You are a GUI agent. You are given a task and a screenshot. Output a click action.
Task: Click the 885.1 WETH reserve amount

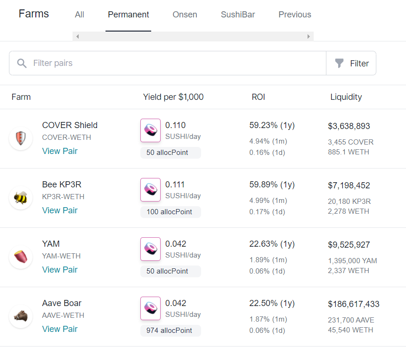pos(349,152)
